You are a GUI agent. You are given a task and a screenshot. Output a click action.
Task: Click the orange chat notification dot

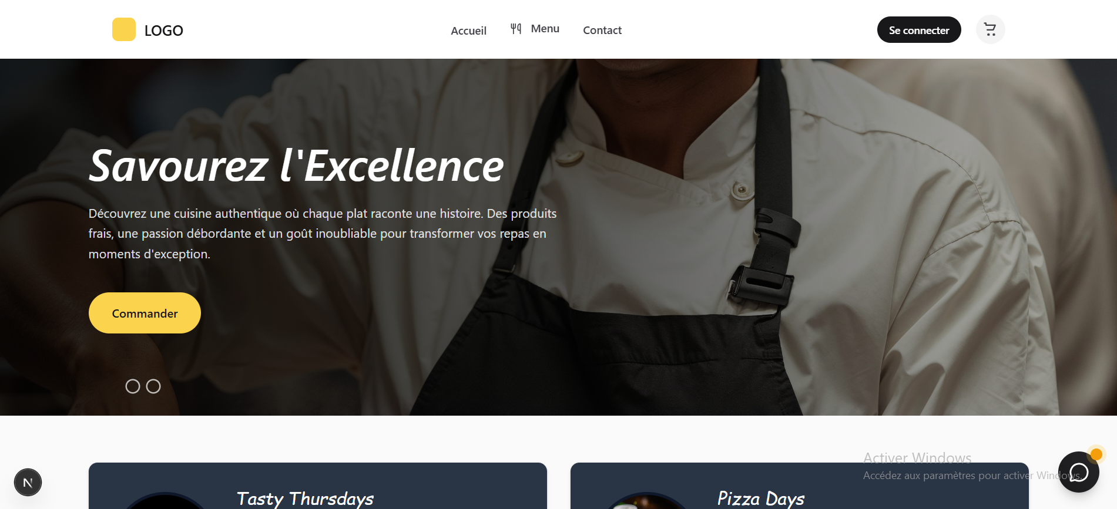[x=1096, y=454]
